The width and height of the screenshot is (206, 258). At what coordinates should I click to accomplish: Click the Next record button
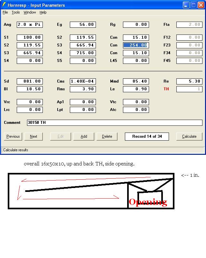tap(33, 136)
